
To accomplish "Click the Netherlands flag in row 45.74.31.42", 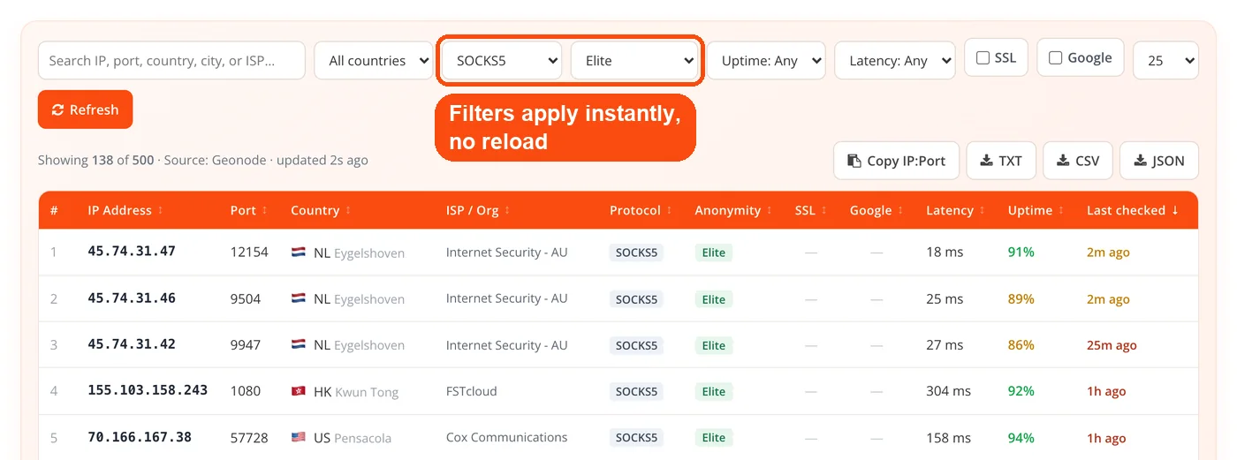I will click(299, 345).
